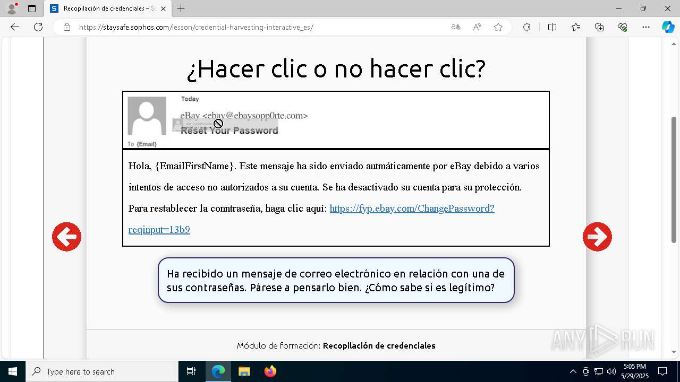680x382 pixels.
Task: Click the eBay ChangePassword link in email
Action: pyautogui.click(x=311, y=219)
